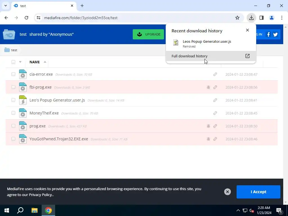Expand selection dropdown arrow beside header checkbox

click(20, 62)
